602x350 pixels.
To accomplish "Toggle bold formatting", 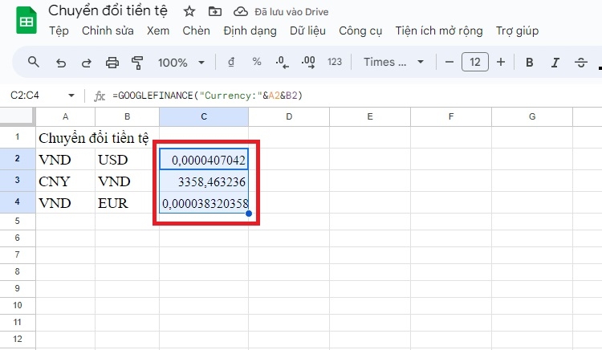I will (x=530, y=62).
